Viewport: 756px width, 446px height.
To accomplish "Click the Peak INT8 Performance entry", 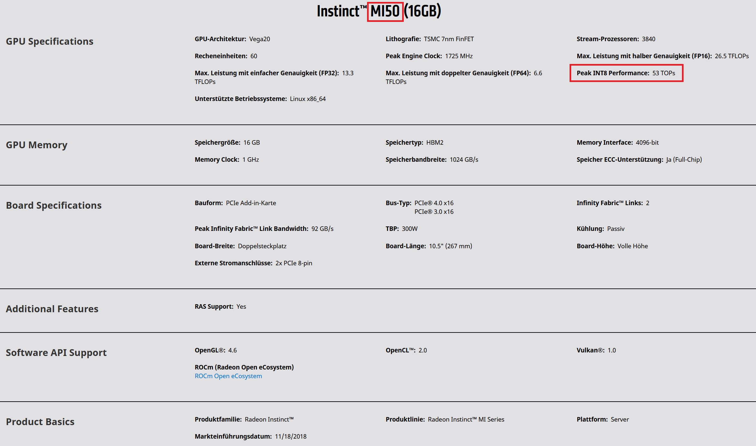I will pos(626,73).
